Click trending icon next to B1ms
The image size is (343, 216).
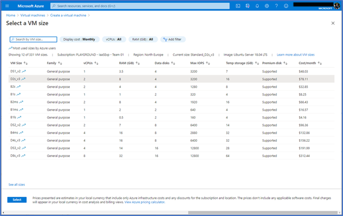tap(21, 110)
